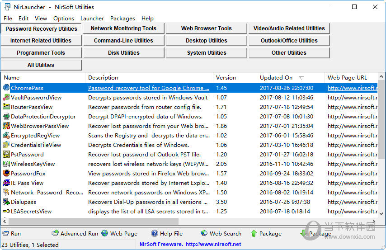Switch to Network Monitoring Tools category
Screen dimensions: 386x250
pos(123,28)
